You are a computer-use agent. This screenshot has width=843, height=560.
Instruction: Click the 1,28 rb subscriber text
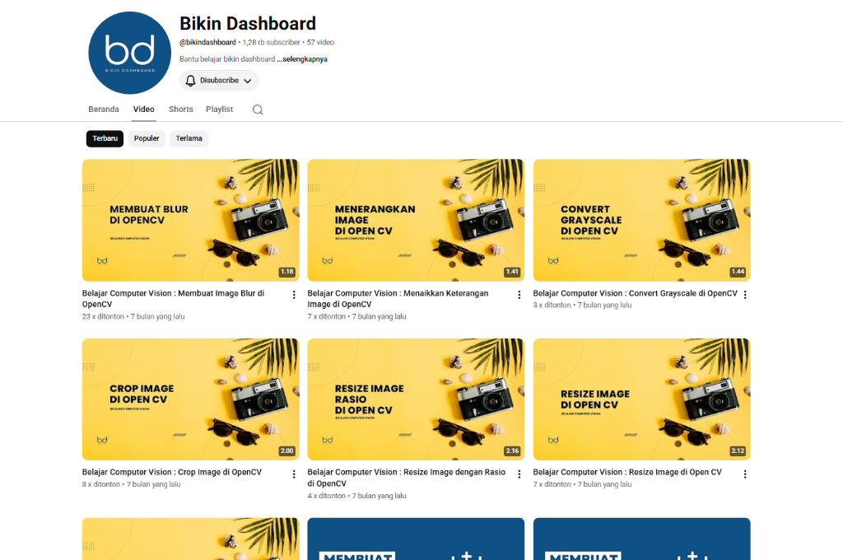[271, 43]
